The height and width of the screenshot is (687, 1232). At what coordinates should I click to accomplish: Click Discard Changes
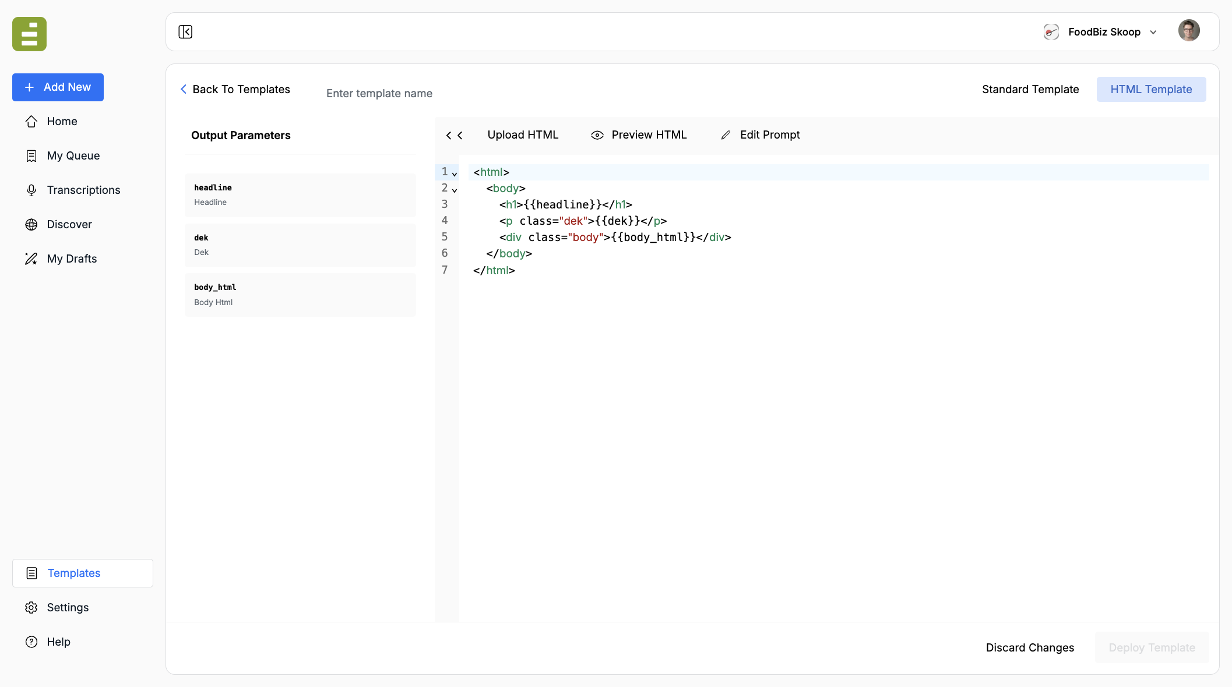(1030, 647)
